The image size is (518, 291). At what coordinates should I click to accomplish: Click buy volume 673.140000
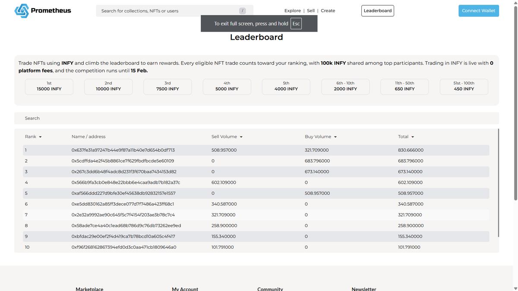pyautogui.click(x=317, y=172)
